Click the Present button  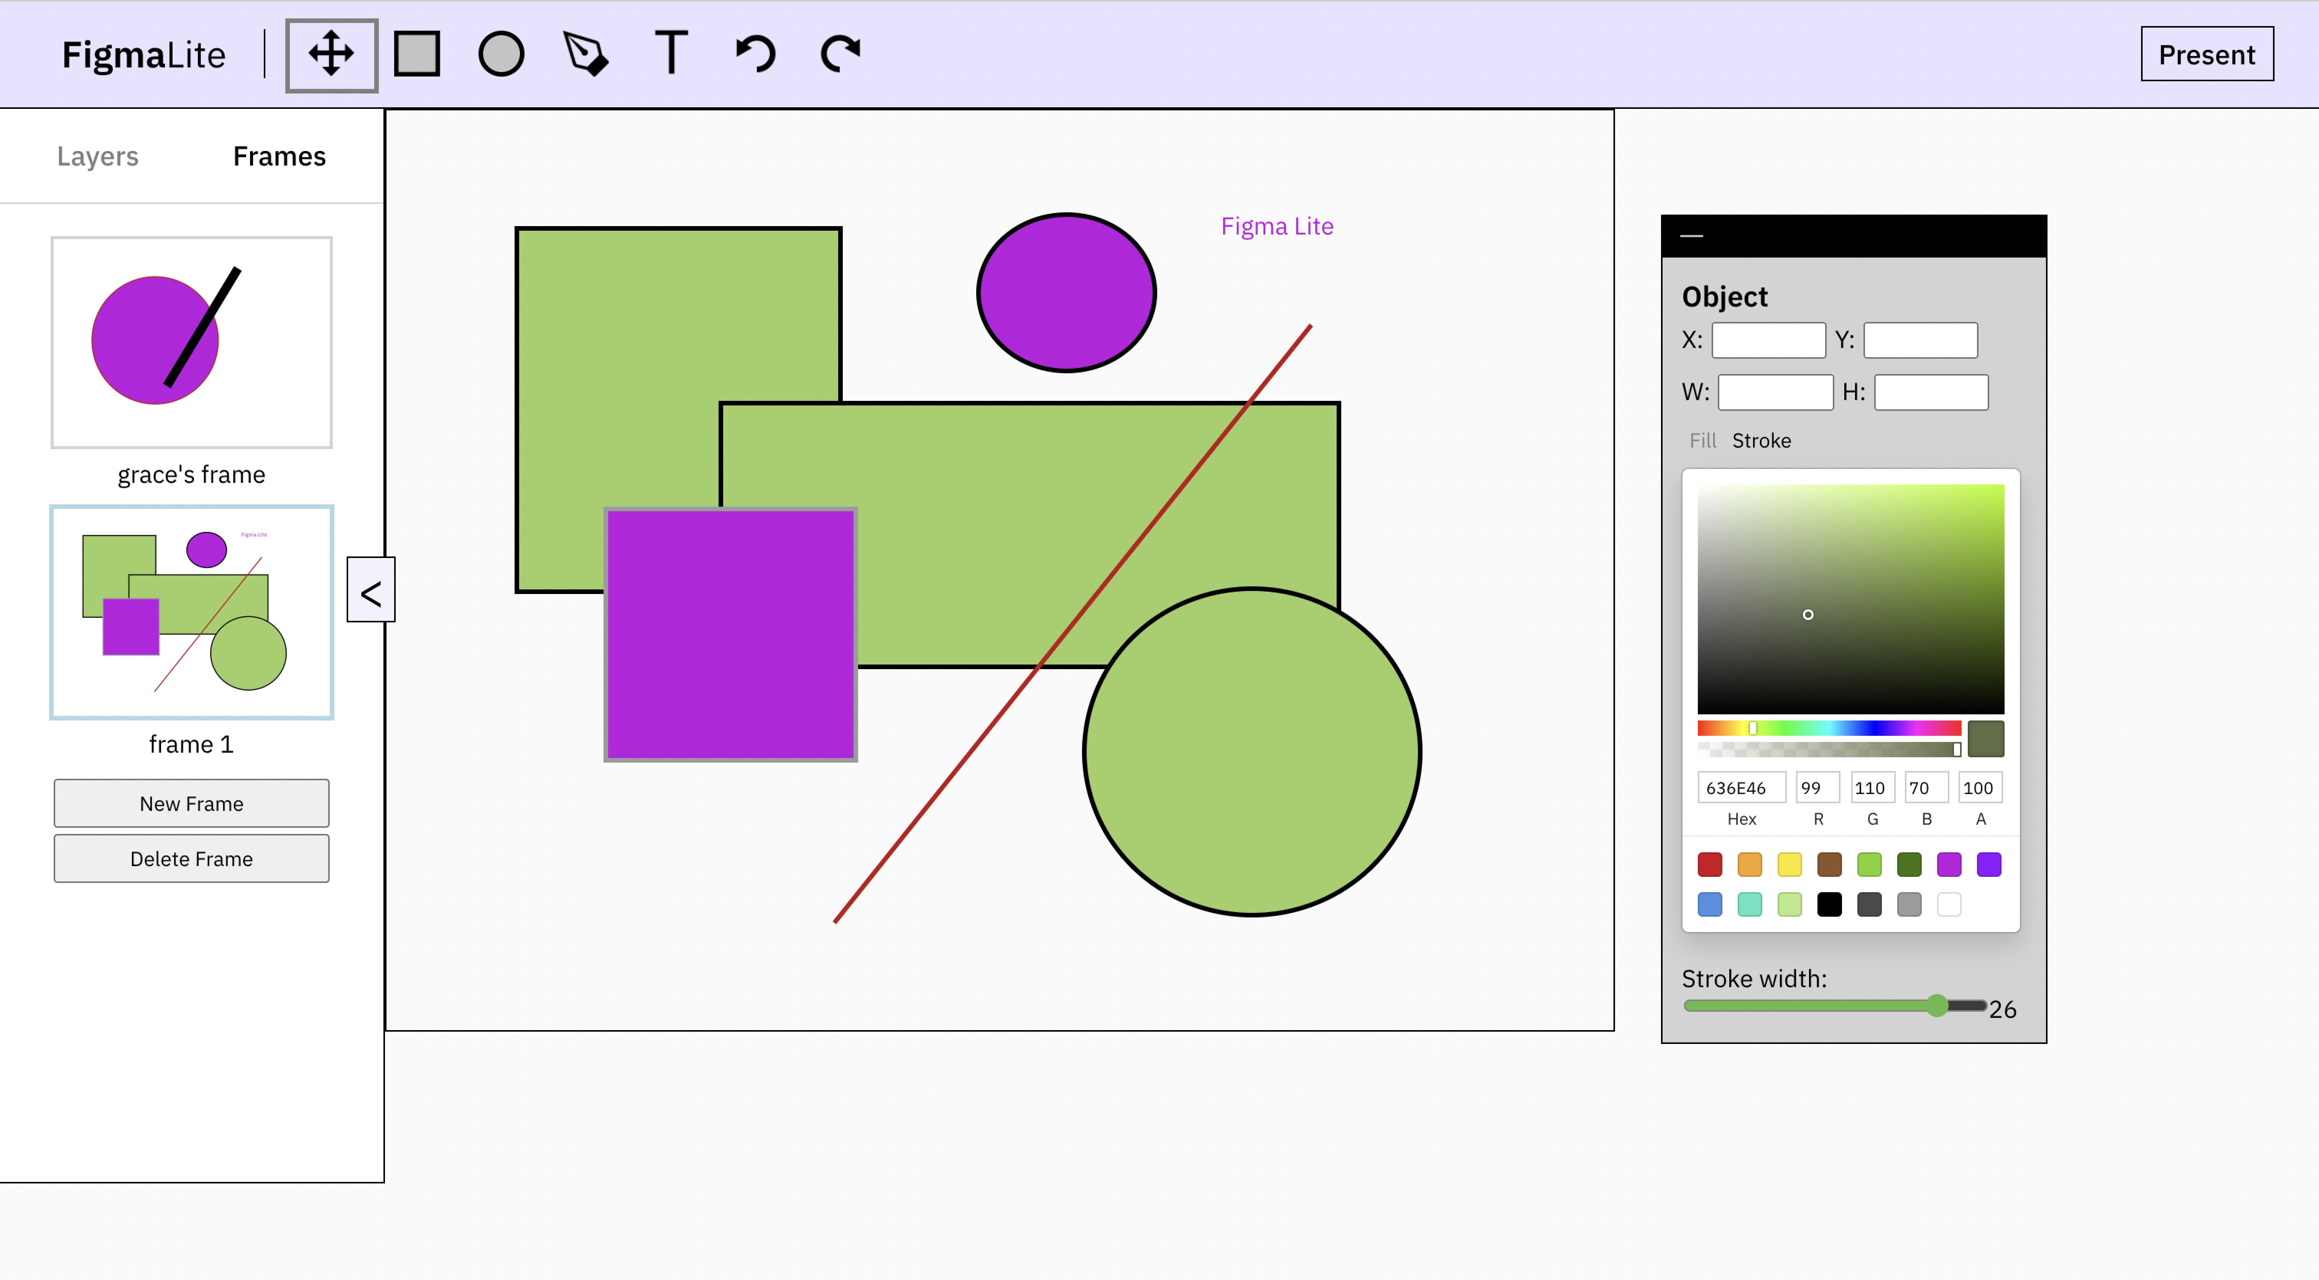(2207, 54)
